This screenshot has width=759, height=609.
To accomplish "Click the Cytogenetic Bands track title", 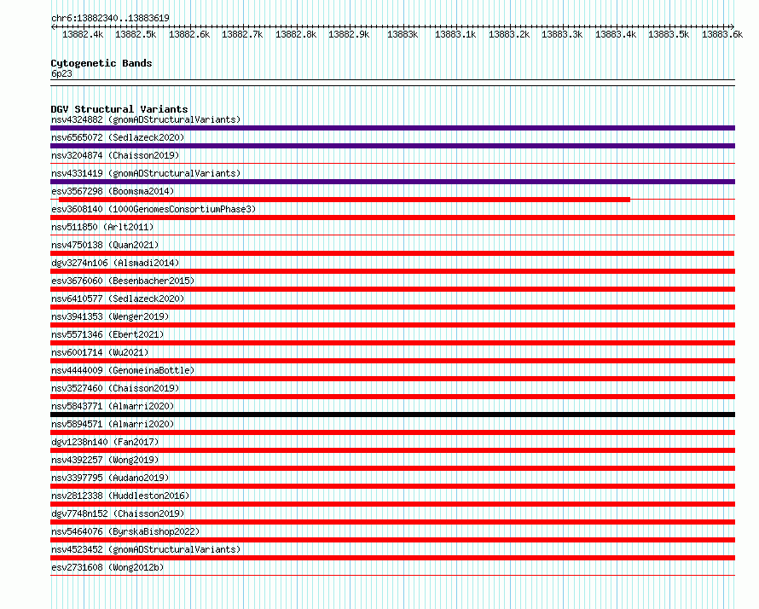I will (101, 63).
